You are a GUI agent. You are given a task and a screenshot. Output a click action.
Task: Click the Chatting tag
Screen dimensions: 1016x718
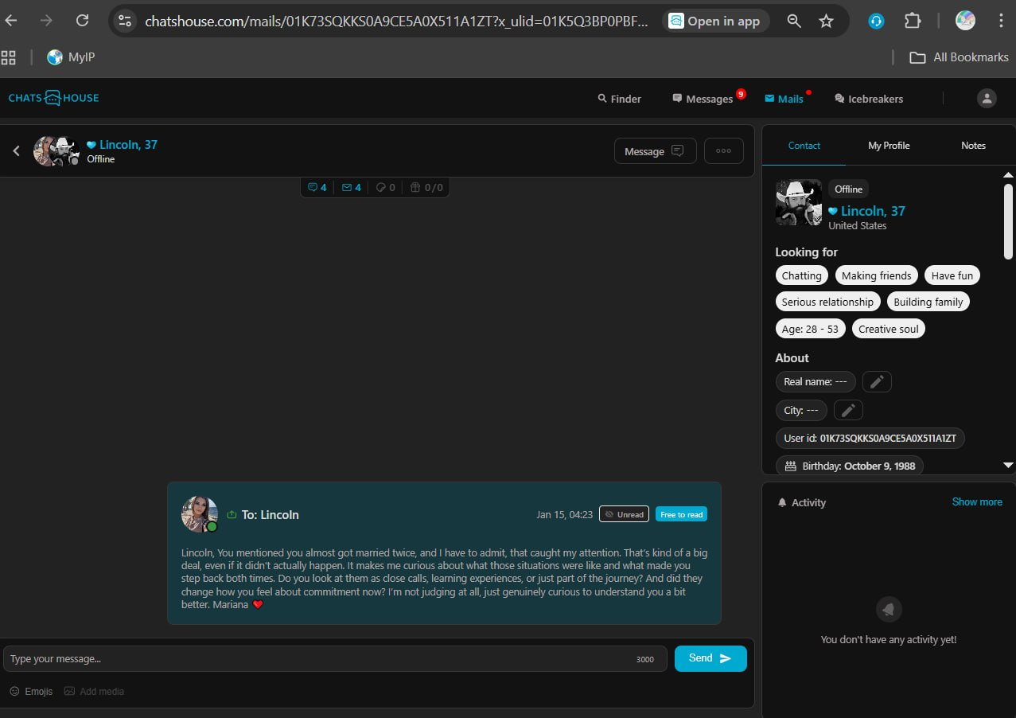[x=801, y=275]
